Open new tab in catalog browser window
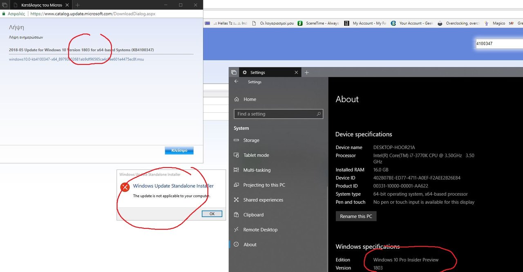This screenshot has height=272, width=523. pos(78,5)
